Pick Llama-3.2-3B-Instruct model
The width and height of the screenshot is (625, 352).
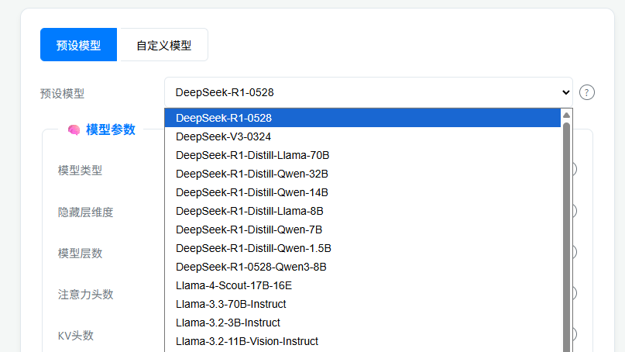tap(362, 323)
